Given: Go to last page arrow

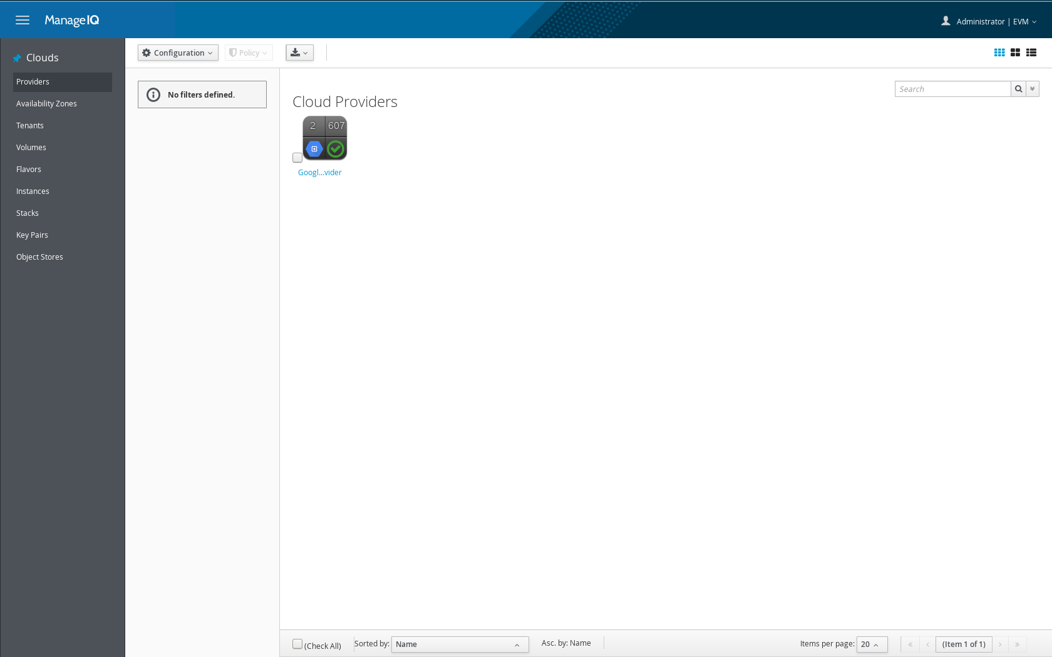Looking at the screenshot, I should [1017, 644].
